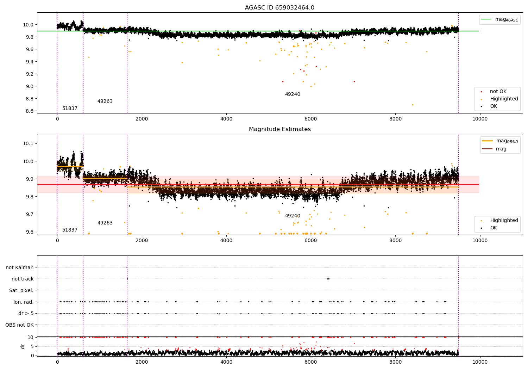Click y-tick 10.1 in Magnitude Estimates plot
This screenshot has height=370, width=528.
[x=28, y=144]
